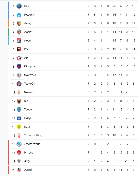This screenshot has width=138, height=176.
Task: Select the Οσέρ row in standings
Action: [x=75, y=118]
